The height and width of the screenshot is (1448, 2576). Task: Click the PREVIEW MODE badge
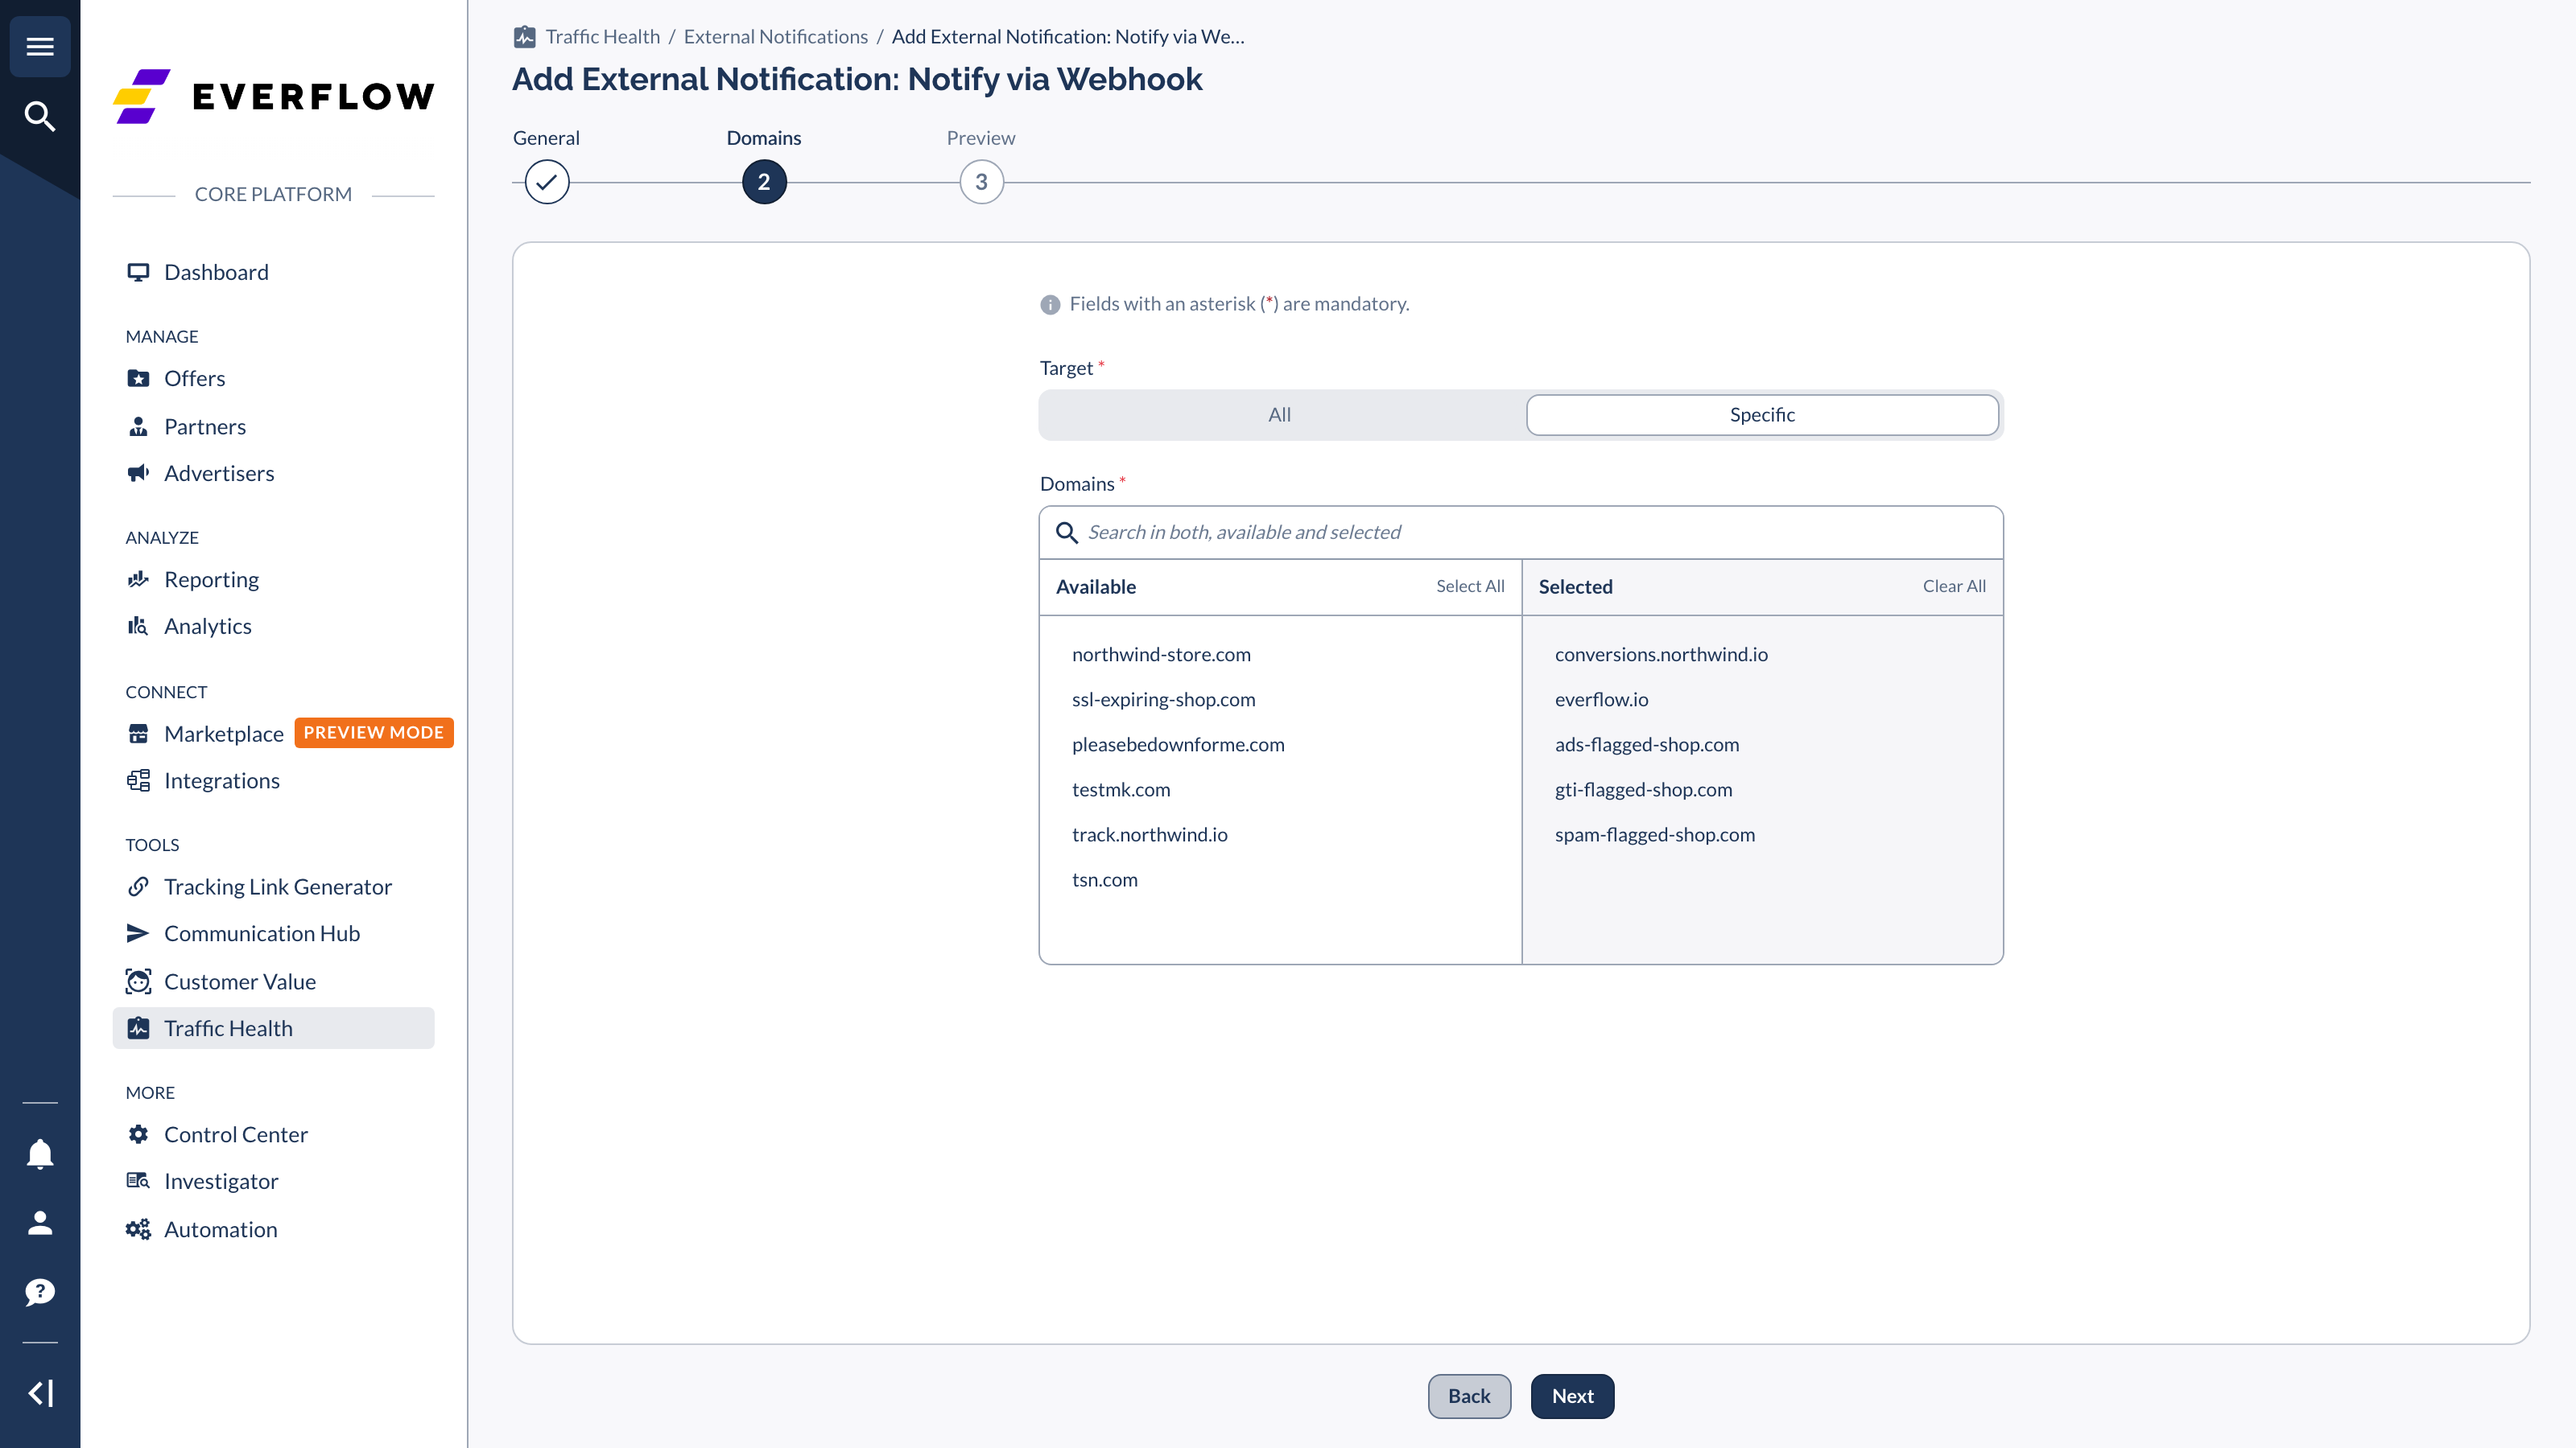[x=374, y=733]
